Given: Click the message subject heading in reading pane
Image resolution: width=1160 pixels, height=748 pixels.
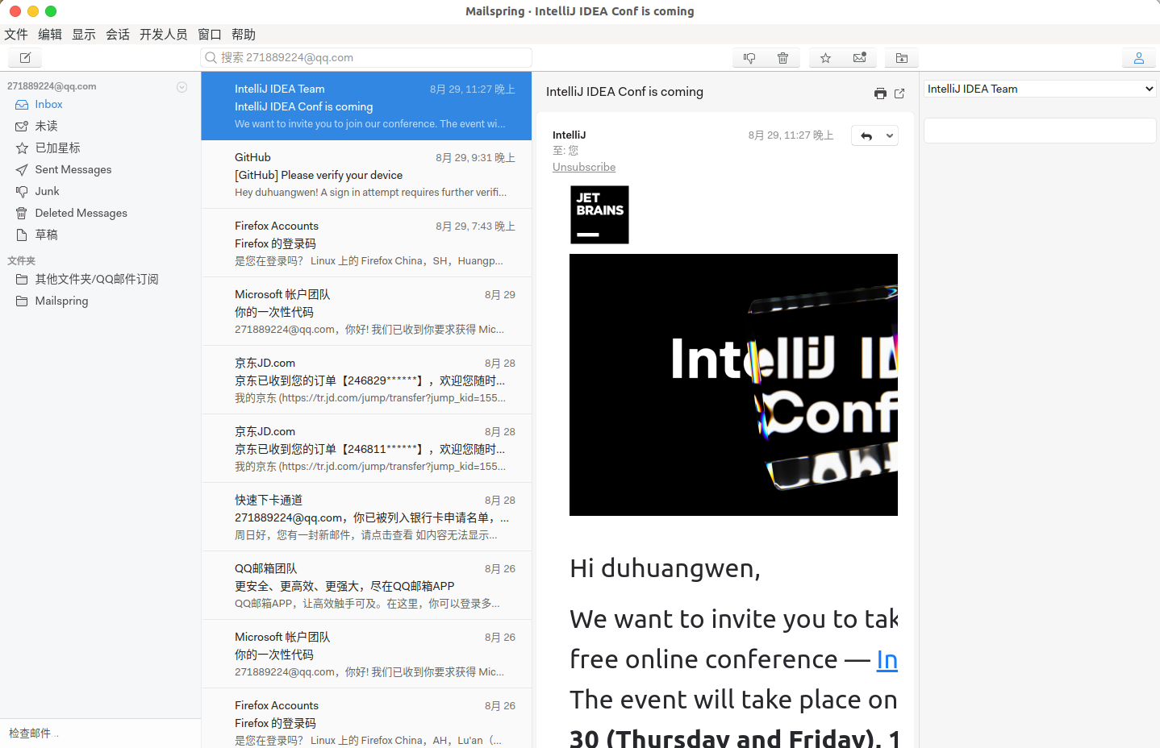Looking at the screenshot, I should coord(624,92).
